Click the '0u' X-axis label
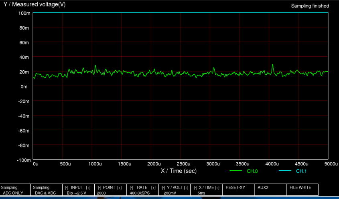 (36, 164)
